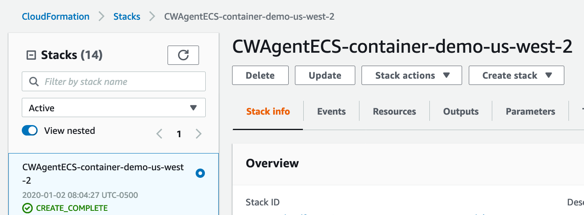Navigate to Stacks breadcrumb link

coord(127,17)
